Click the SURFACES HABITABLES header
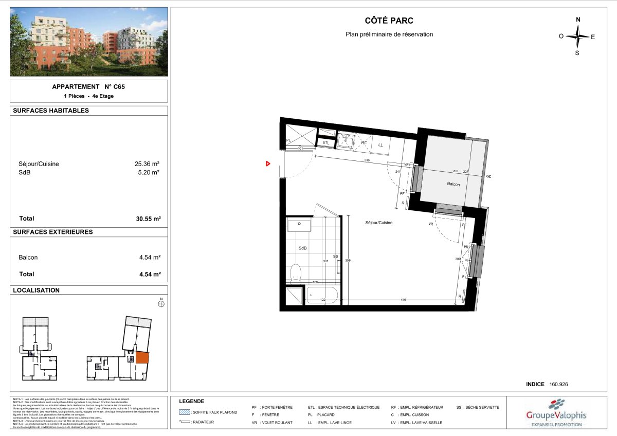Viewport: 617px width, 436px height. (51, 111)
